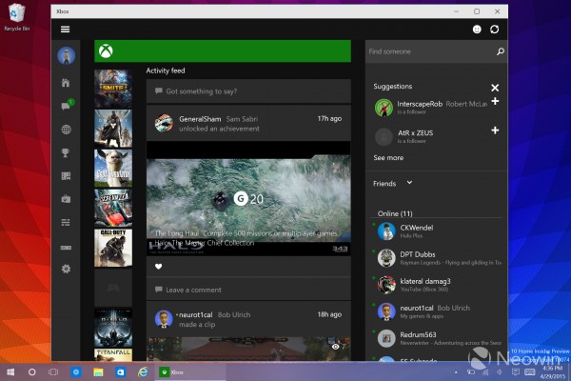Collapse the Online (11) friends group
Screen dimensions: 571x381
click(394, 213)
